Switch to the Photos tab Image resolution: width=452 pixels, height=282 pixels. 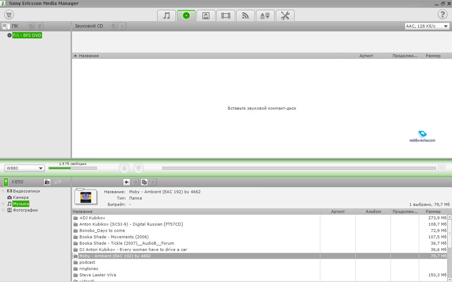point(206,16)
